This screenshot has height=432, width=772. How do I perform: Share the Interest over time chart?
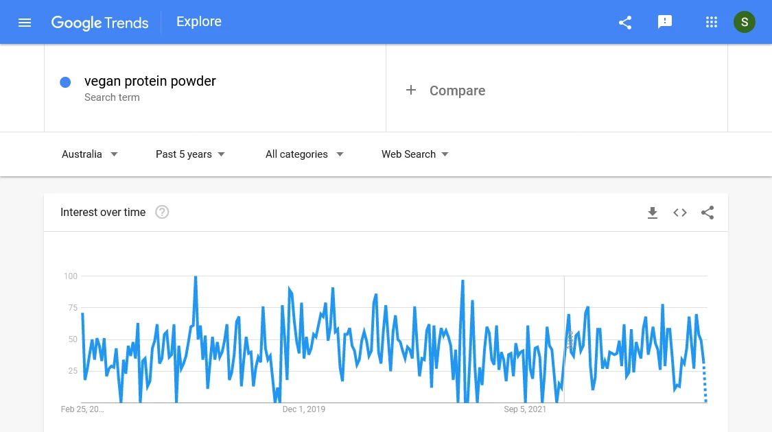(x=707, y=213)
